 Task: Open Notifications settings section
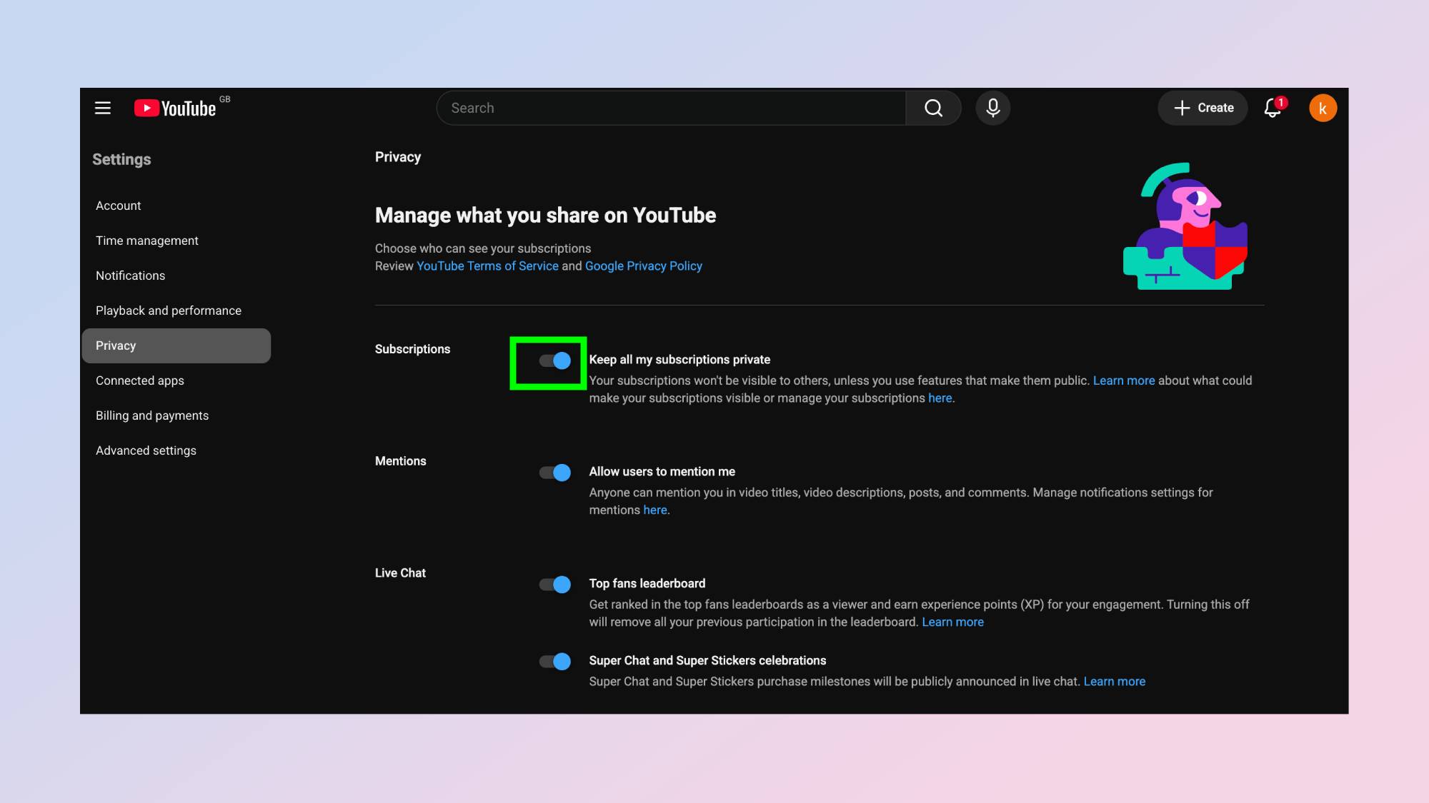point(176,276)
